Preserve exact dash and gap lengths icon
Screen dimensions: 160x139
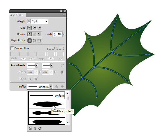pos(51,48)
